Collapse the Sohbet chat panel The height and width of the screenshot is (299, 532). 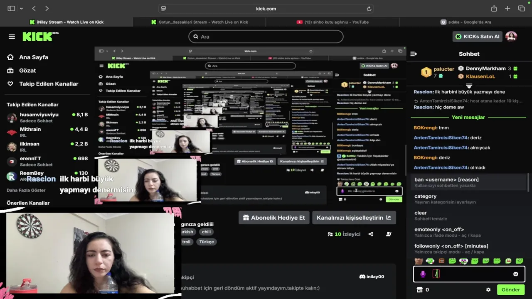tap(414, 54)
